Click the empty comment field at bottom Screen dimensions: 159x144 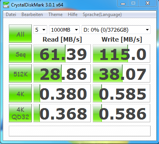tap(80, 131)
